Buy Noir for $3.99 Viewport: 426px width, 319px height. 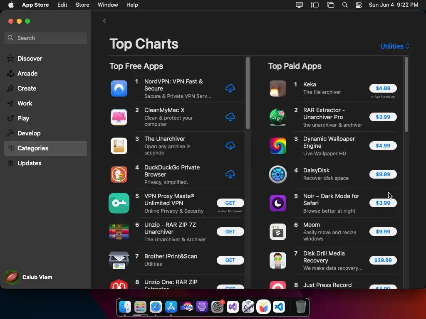point(383,203)
